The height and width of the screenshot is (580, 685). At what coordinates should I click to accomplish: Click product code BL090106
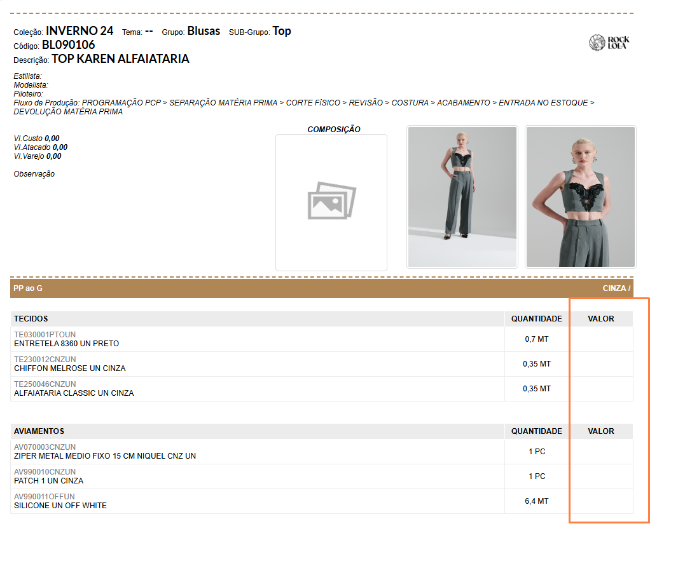click(x=68, y=45)
